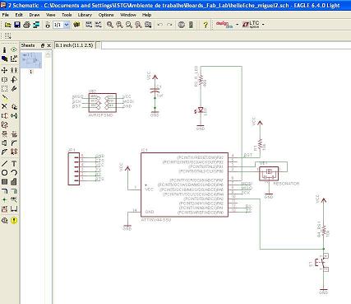This screenshot has height=304, width=351.
Task: Open the Library menu
Action: [85, 15]
